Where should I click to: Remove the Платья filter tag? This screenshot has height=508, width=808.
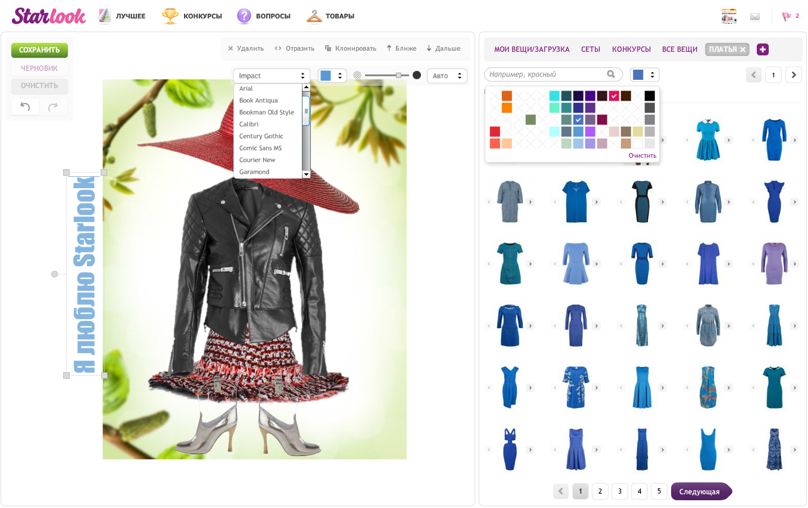(743, 49)
